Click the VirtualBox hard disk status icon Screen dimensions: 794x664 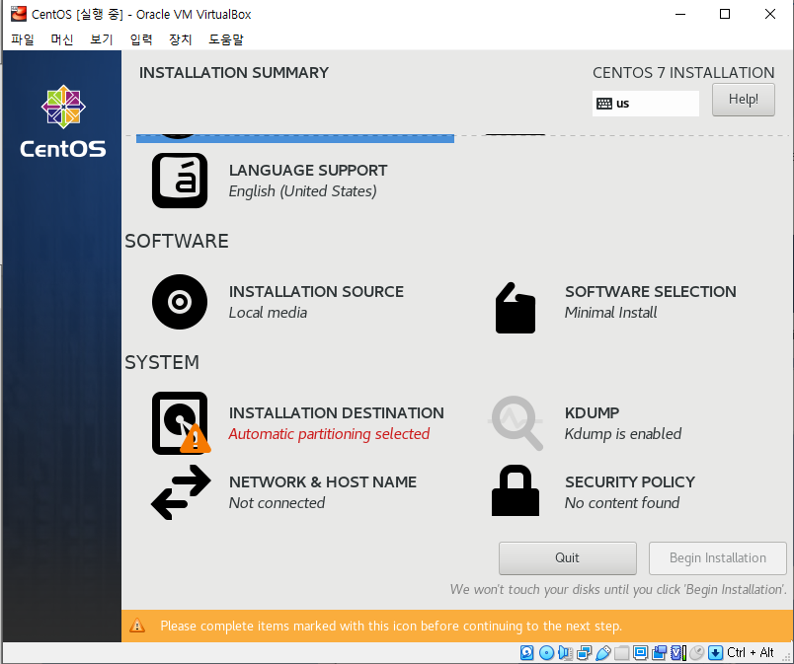click(526, 652)
